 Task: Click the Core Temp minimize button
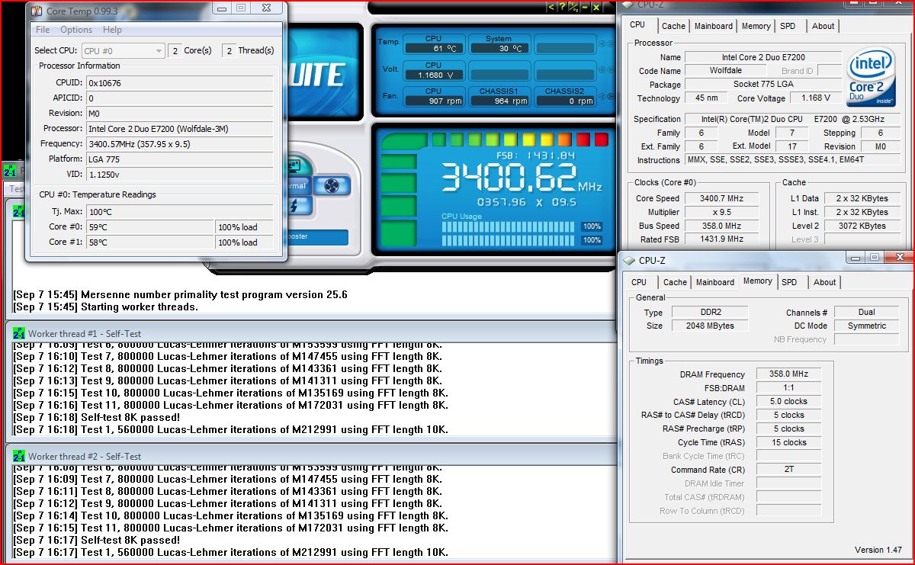[222, 8]
